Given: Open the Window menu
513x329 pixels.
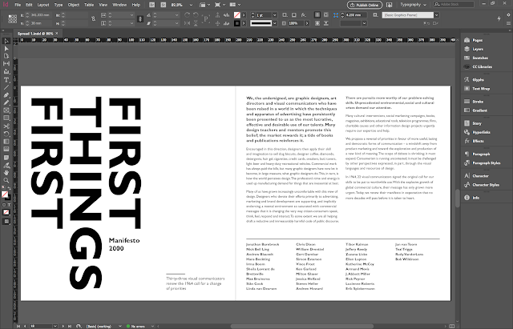Looking at the screenshot, I should (x=119, y=5).
